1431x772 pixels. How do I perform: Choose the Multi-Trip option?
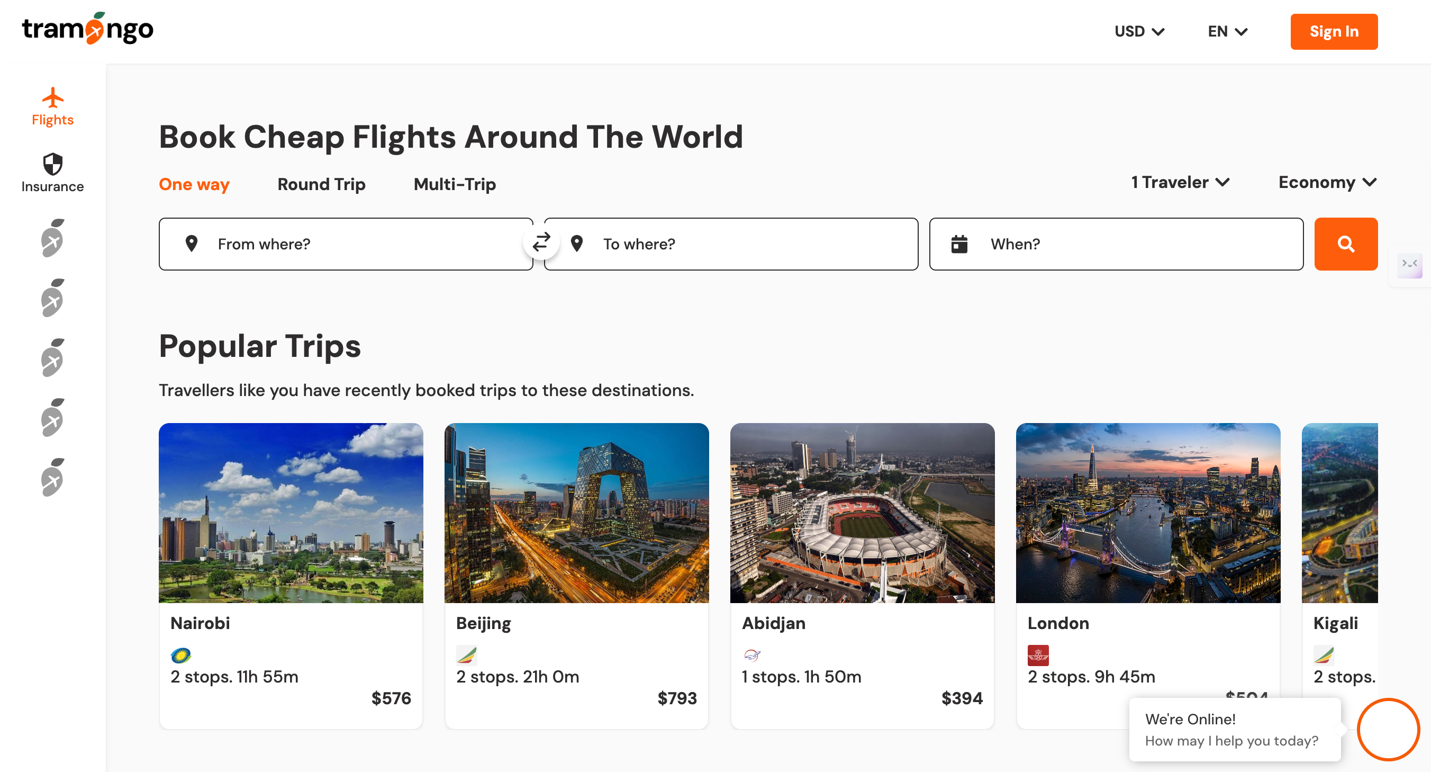(455, 184)
